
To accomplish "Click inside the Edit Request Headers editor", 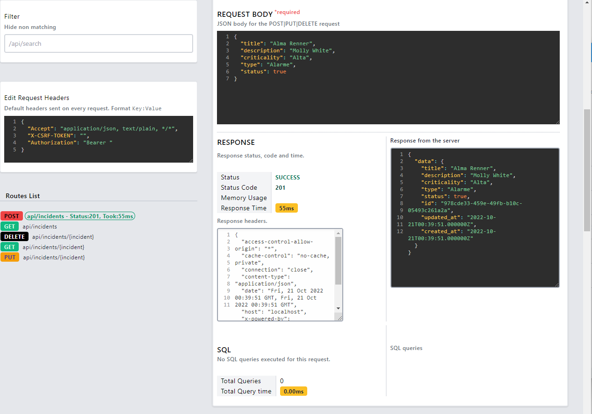I will [99, 139].
